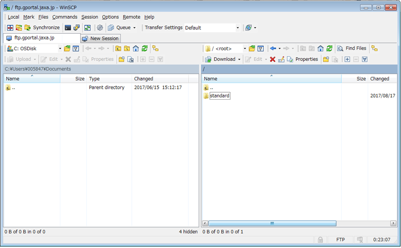The width and height of the screenshot is (401, 248).
Task: Click the remote Select Files plus icon
Action: (x=347, y=60)
